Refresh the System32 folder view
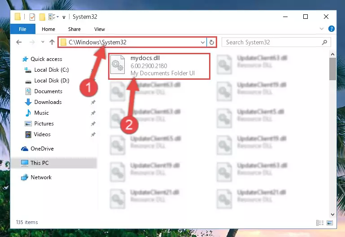The image size is (345, 237). point(211,42)
